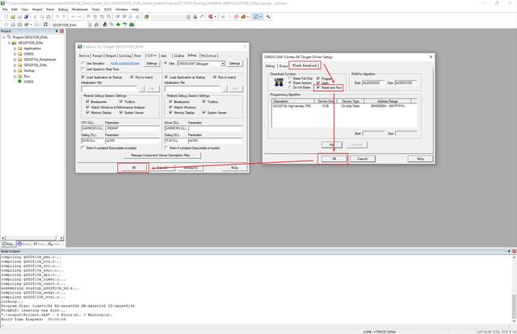
Task: Expand the Application folder in project tree
Action: tap(15, 48)
